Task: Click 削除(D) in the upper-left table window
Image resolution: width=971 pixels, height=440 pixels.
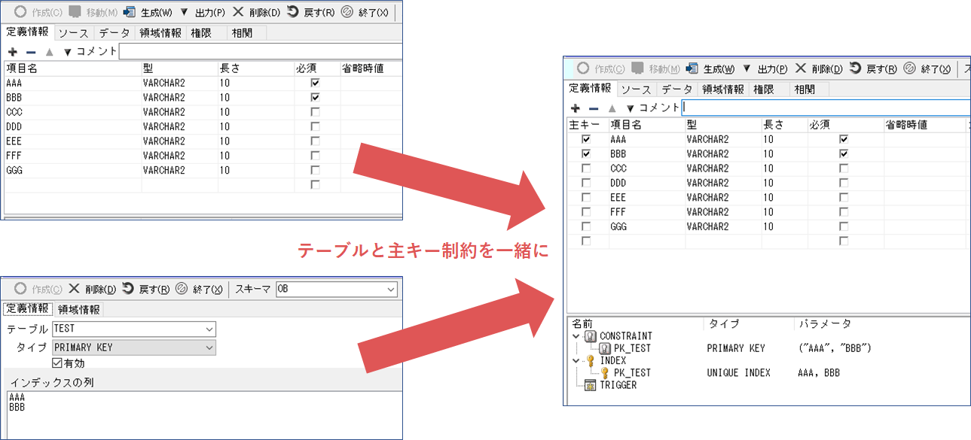Action: coord(256,13)
